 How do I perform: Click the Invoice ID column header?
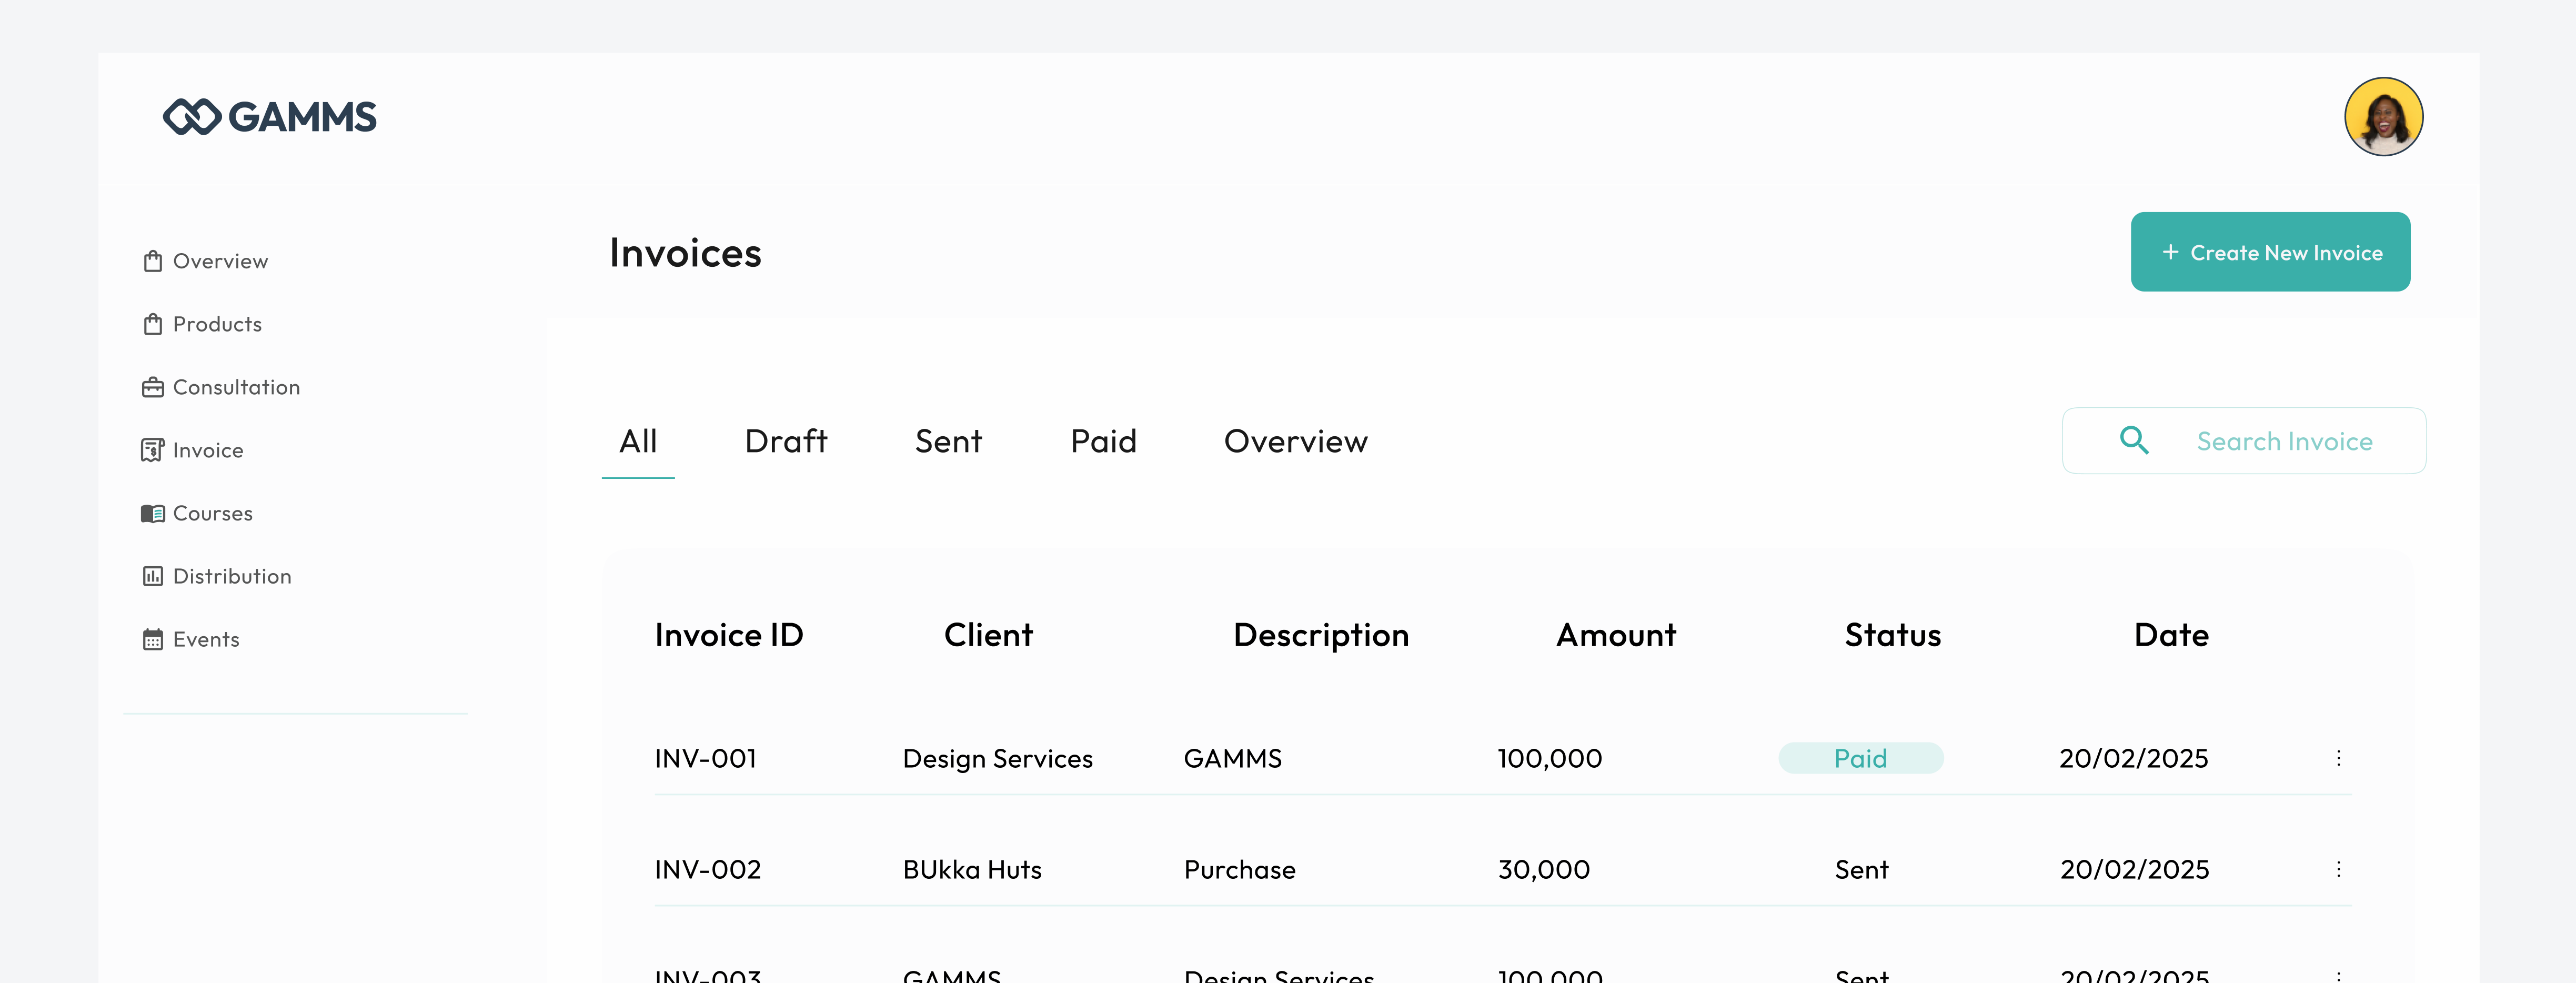[x=729, y=635]
